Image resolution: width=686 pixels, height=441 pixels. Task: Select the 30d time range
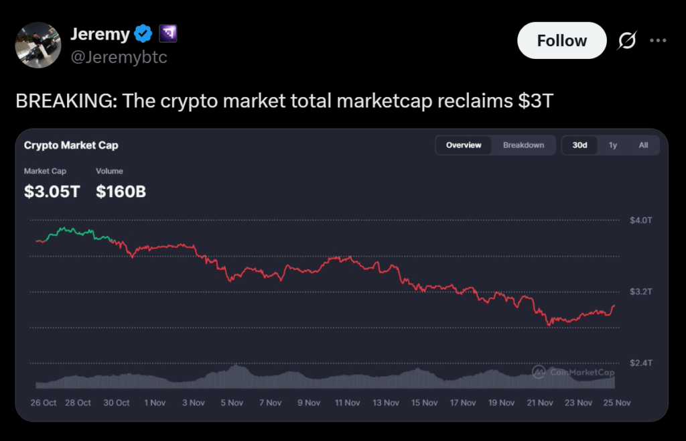pyautogui.click(x=579, y=145)
